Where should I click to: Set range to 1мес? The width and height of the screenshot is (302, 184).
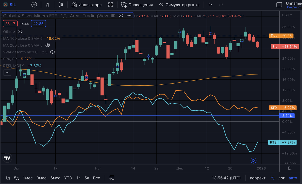click(28, 178)
